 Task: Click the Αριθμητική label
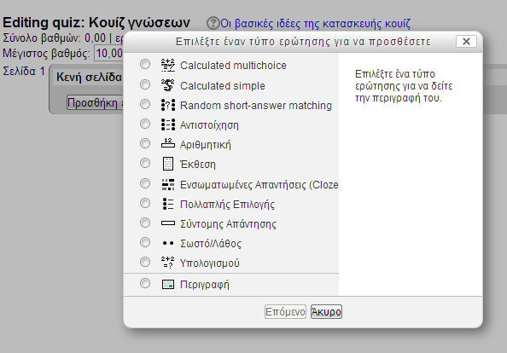pos(206,144)
